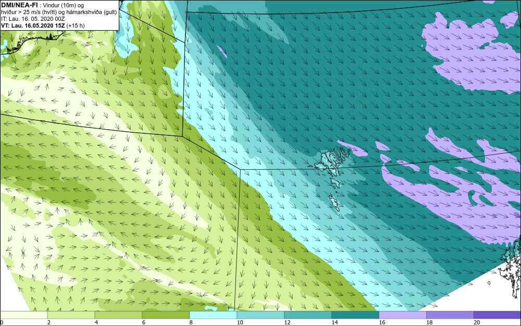This screenshot has width=521, height=326.
Task: Click the legend scale label "20"
Action: [477, 322]
